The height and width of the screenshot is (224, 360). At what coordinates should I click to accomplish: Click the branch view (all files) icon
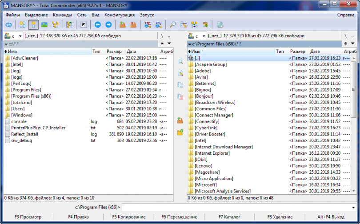point(69,25)
